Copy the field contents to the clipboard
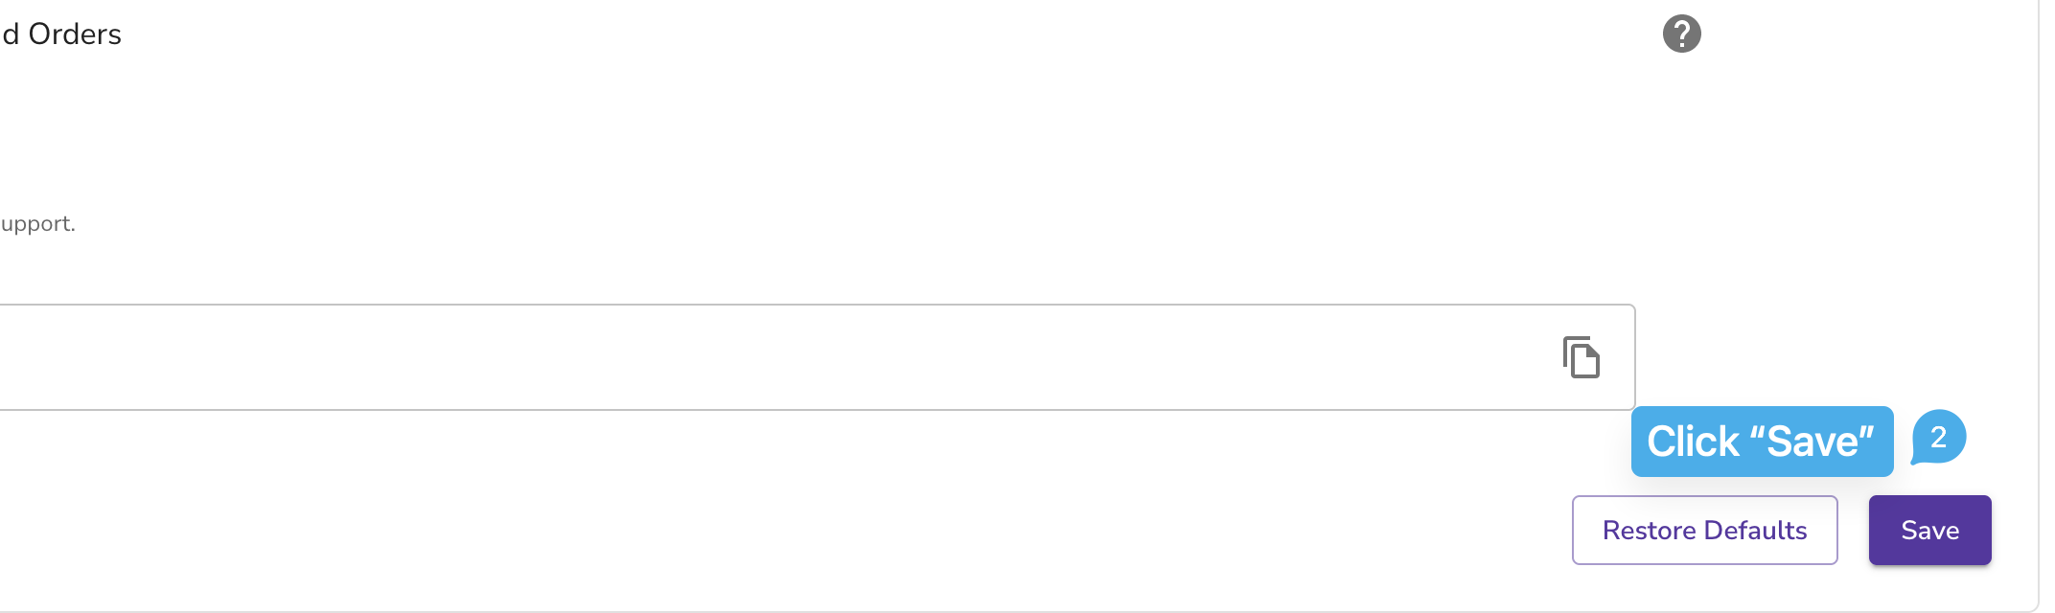This screenshot has height=613, width=2055. [x=1582, y=357]
